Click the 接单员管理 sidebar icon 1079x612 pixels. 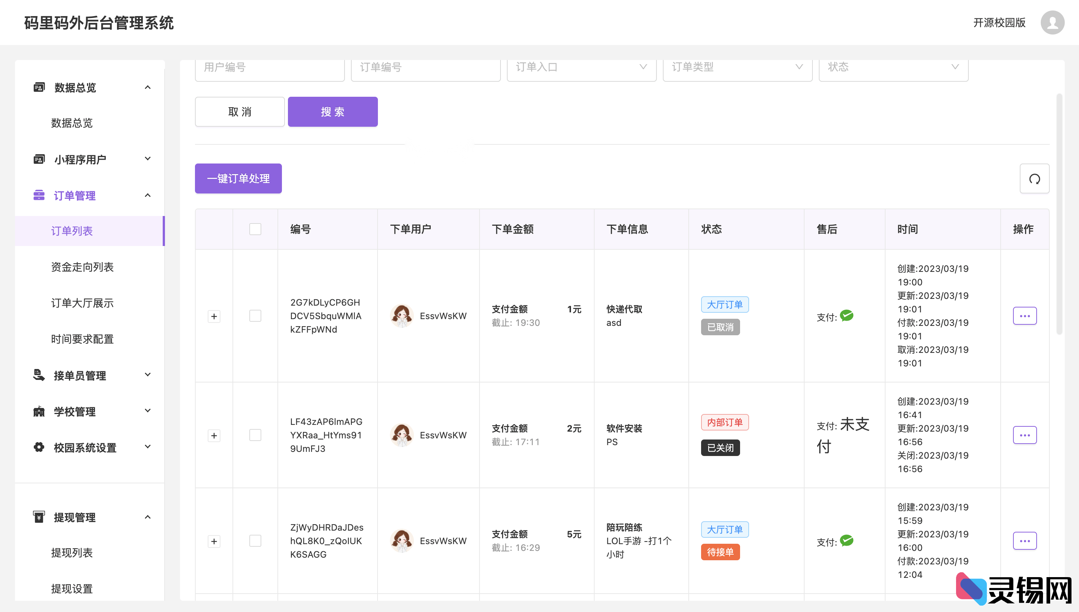point(39,375)
